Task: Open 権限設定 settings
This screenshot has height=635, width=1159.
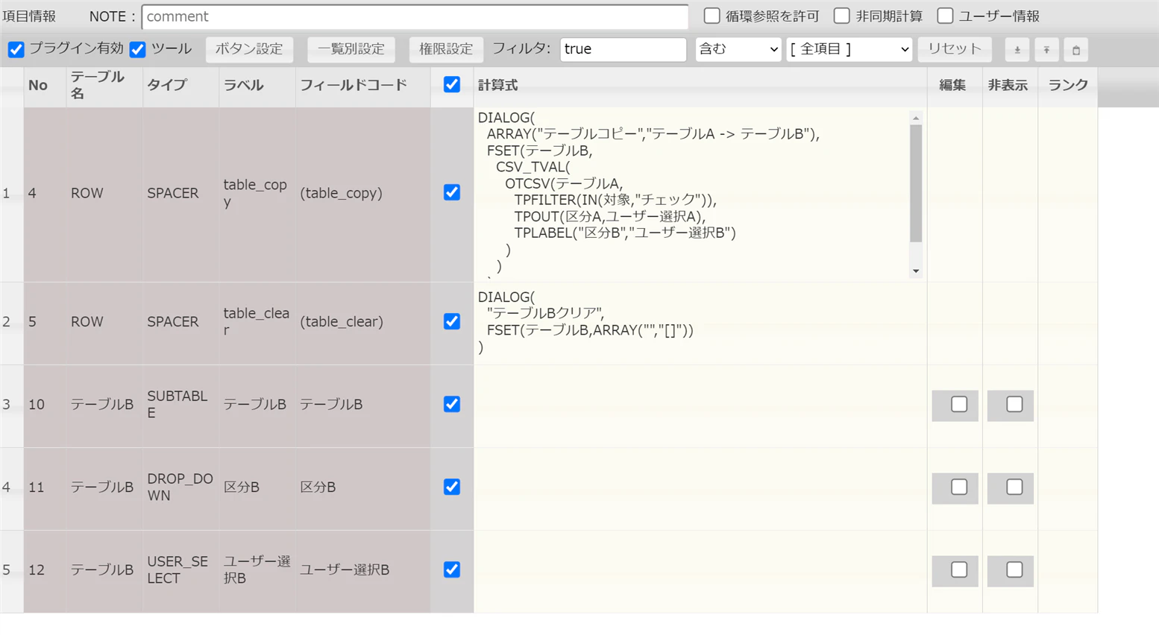Action: pos(446,49)
